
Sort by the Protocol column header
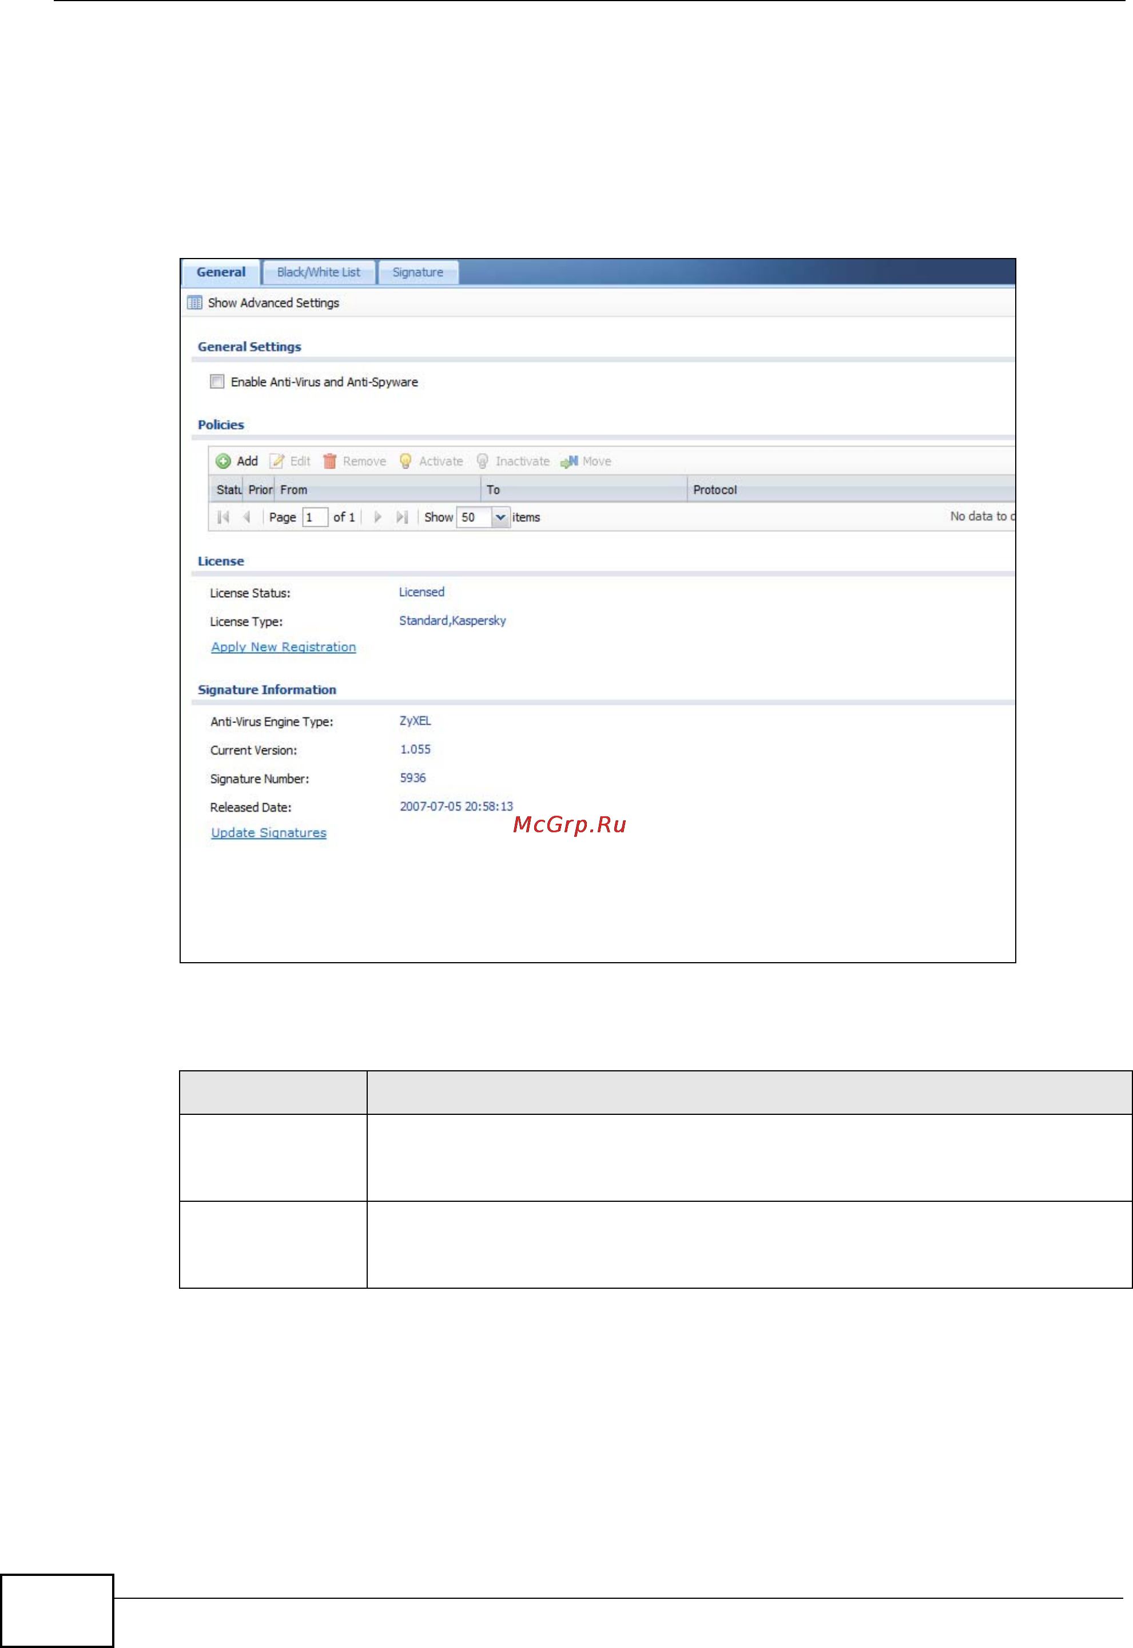pyautogui.click(x=851, y=490)
